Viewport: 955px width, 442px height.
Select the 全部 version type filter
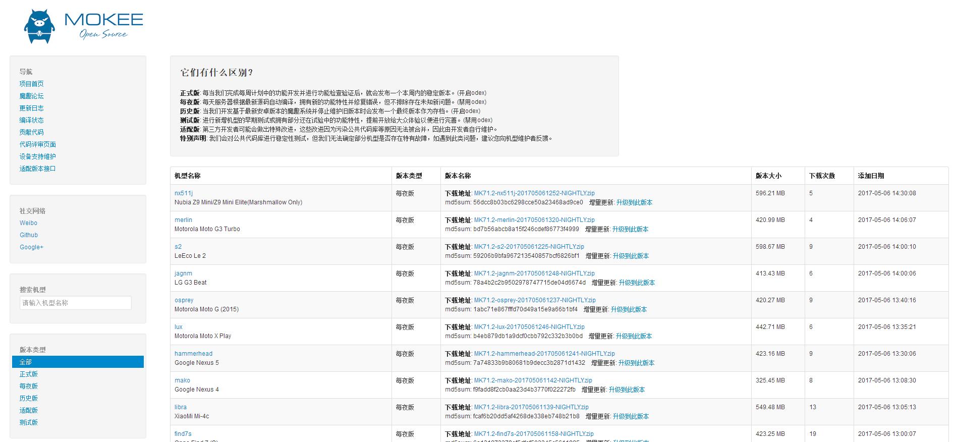click(78, 362)
